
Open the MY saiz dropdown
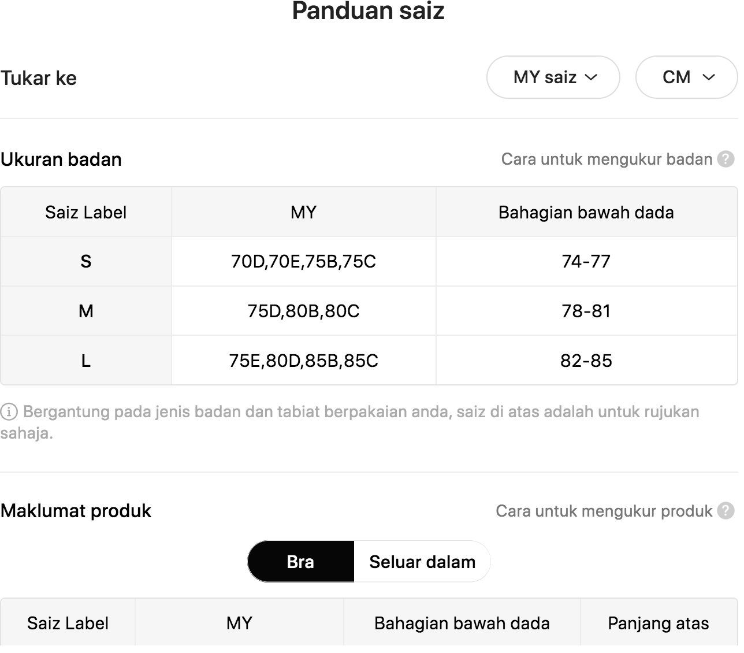(553, 77)
